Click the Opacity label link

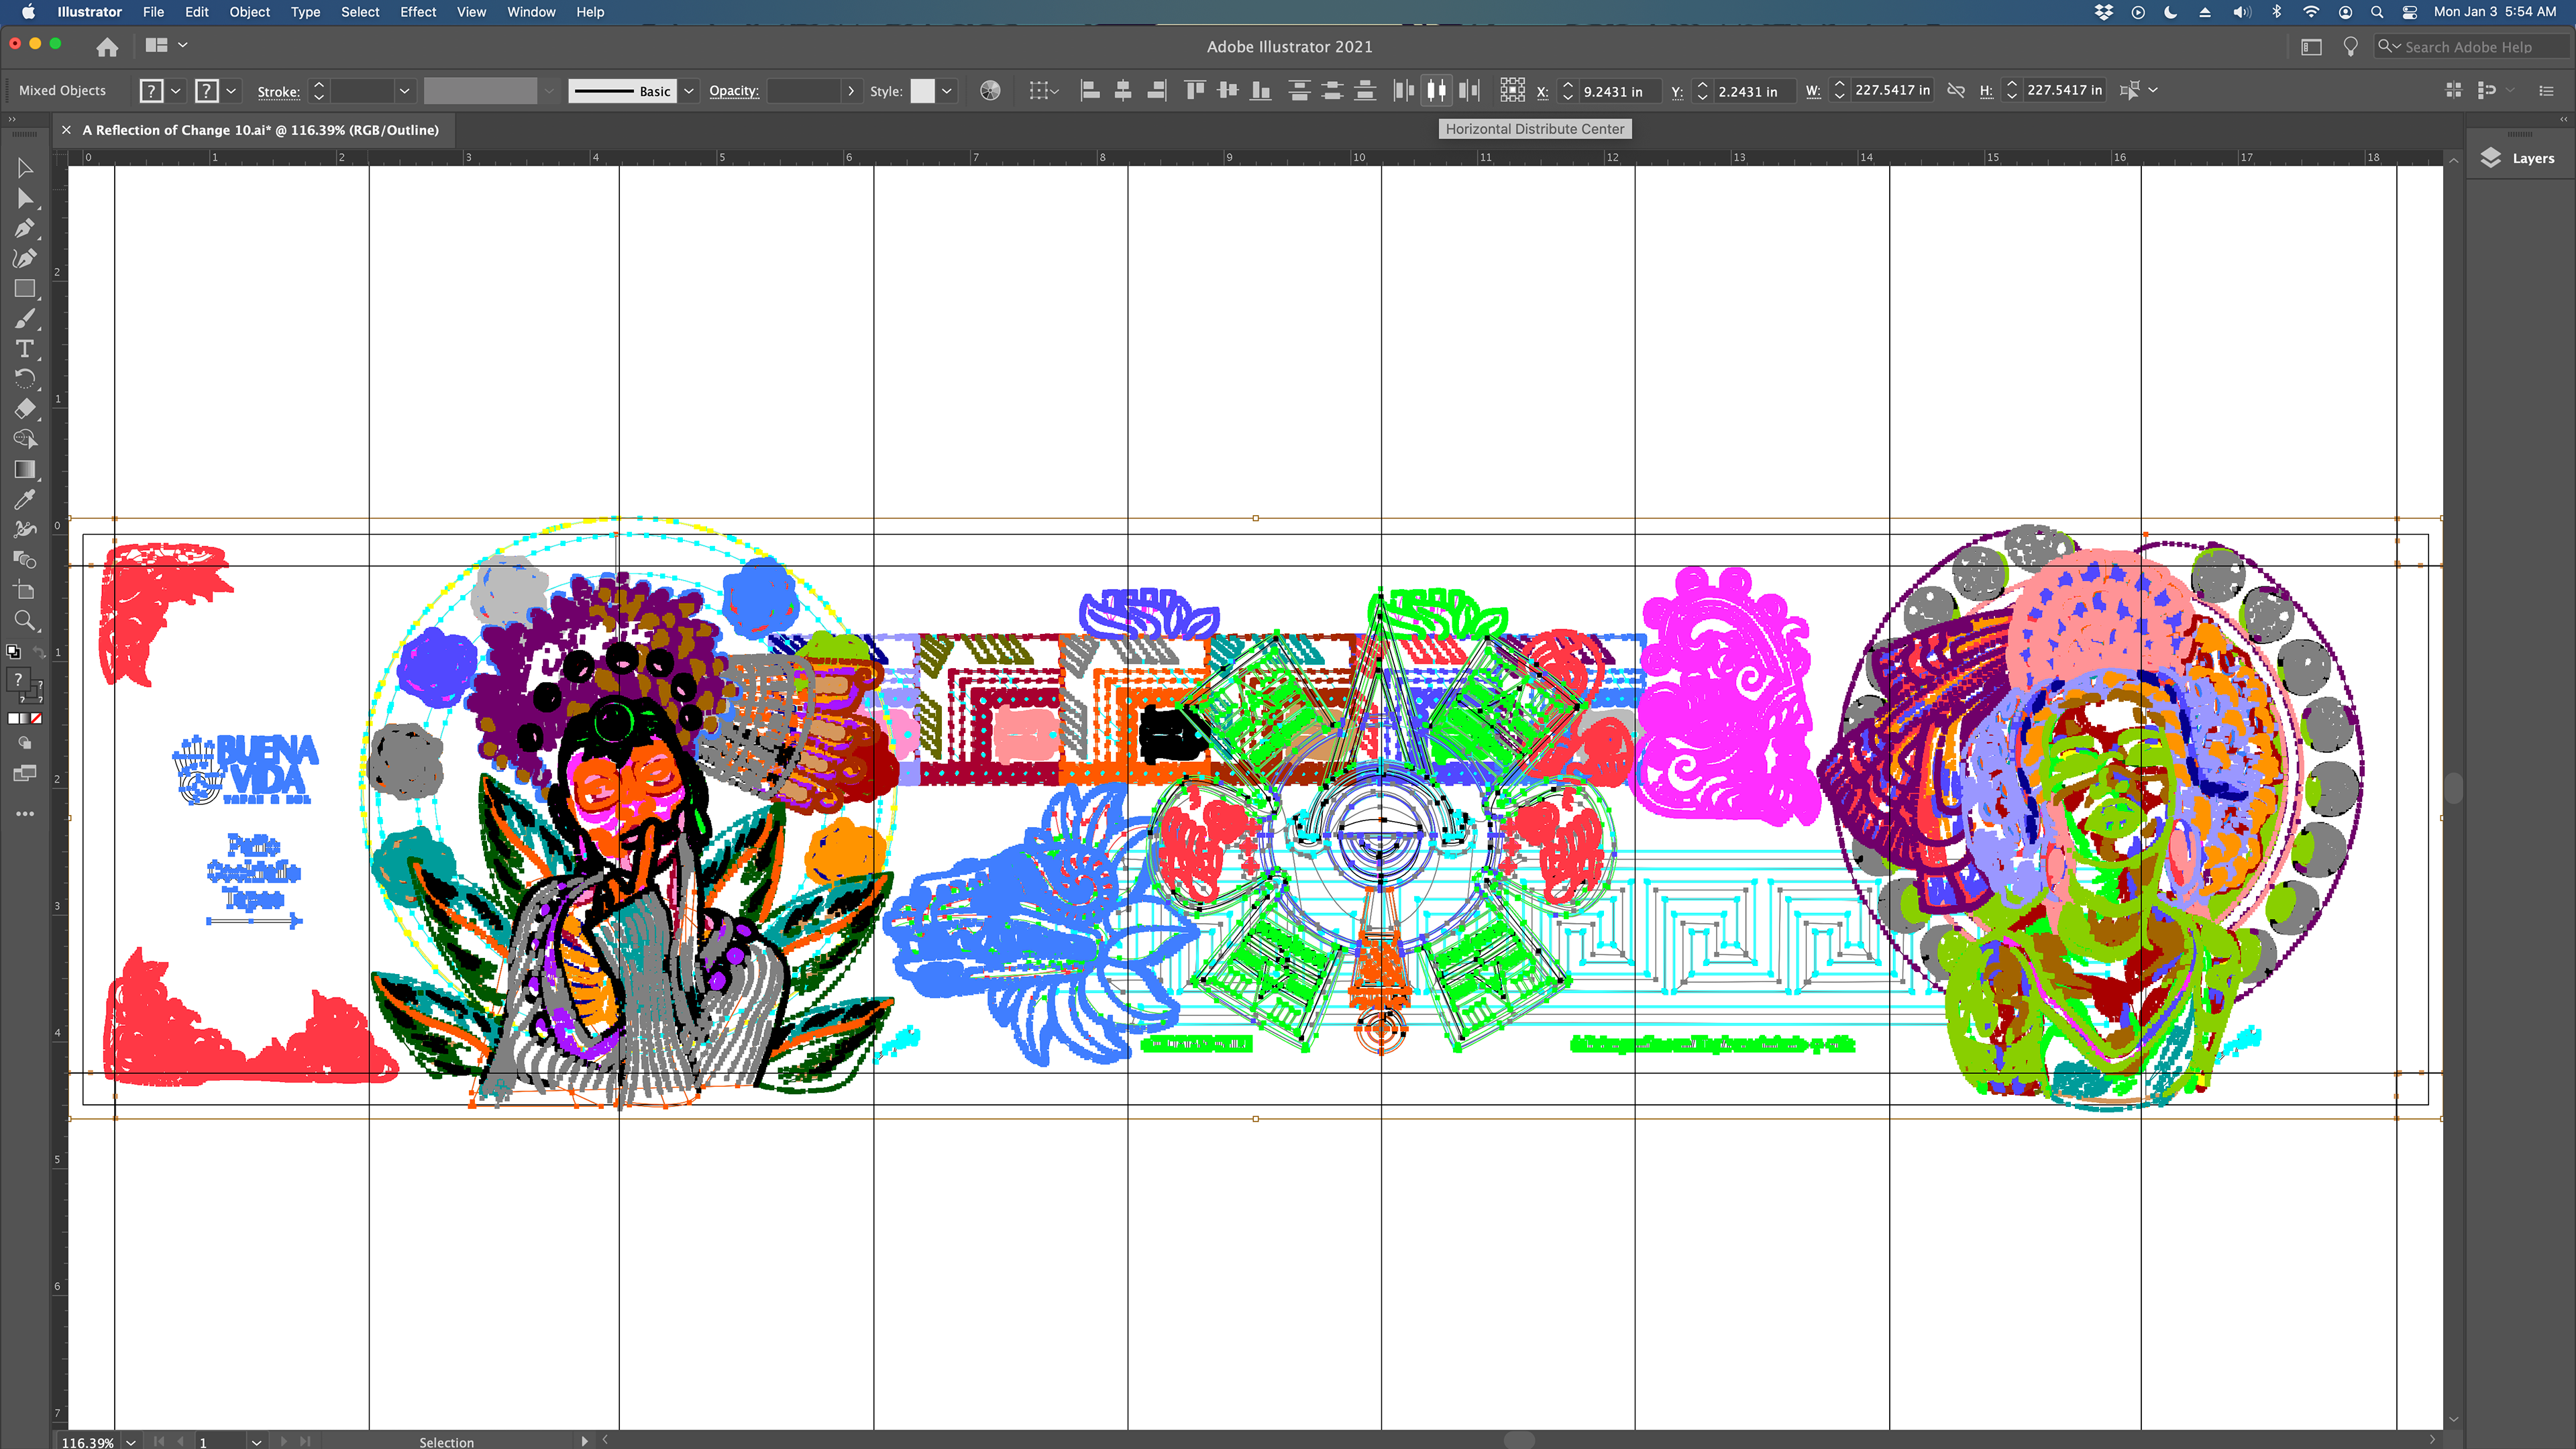click(x=733, y=91)
